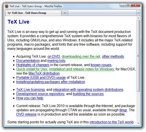Click the Firefox icon in the title bar
The height and width of the screenshot is (132, 146).
(x=7, y=6)
